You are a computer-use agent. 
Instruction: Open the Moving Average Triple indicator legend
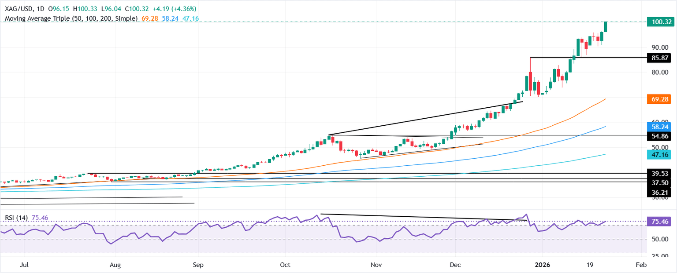[71, 18]
